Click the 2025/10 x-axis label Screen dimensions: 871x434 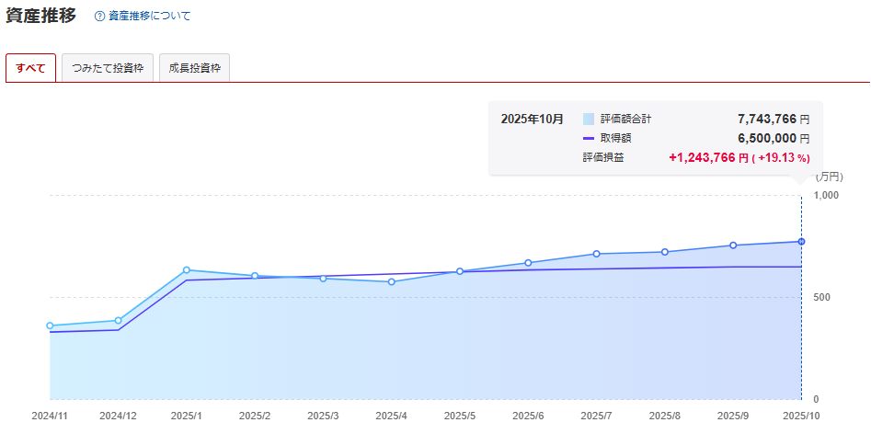(801, 417)
